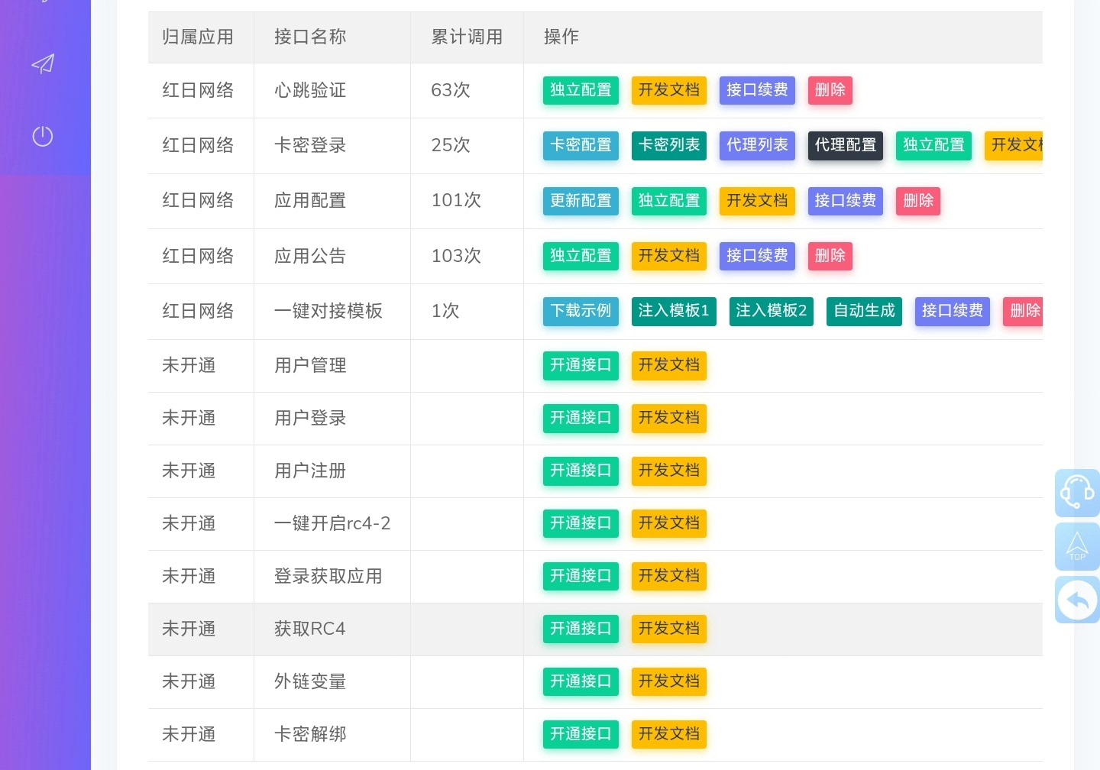The image size is (1100, 770).
Task: Open 卡密列表 in 卡密登录 row
Action: [669, 145]
